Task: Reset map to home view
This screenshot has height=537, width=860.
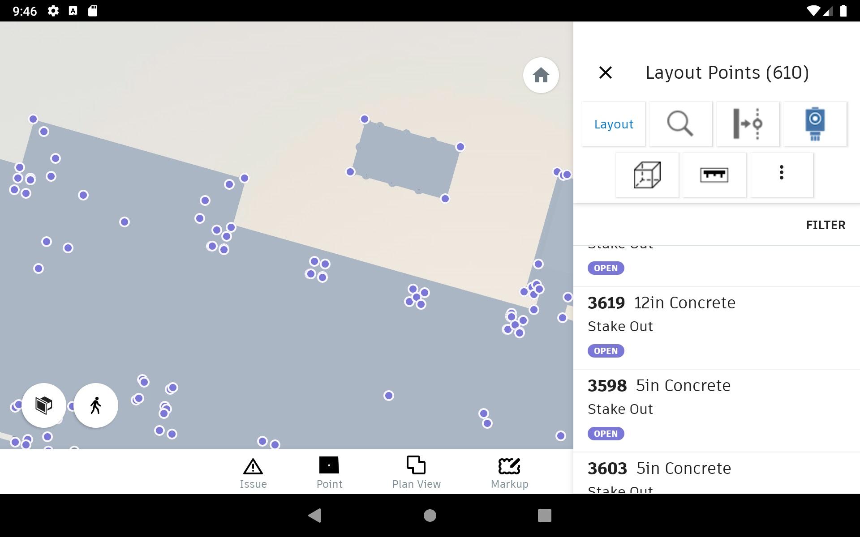Action: click(541, 75)
